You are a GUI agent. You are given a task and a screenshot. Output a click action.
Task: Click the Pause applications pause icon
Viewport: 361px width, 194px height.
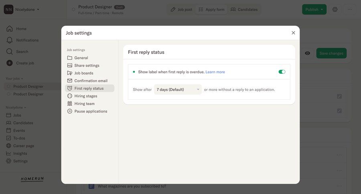tap(69, 111)
